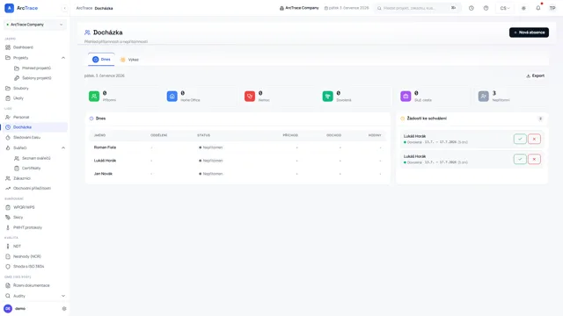Collapse the Projekty section chevron

point(63,58)
